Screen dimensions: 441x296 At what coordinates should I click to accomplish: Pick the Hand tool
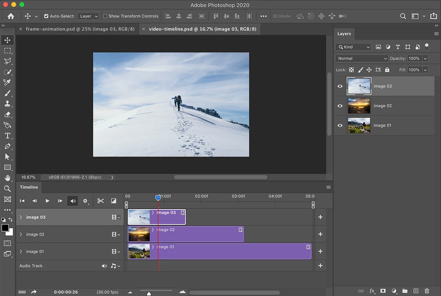pos(7,178)
